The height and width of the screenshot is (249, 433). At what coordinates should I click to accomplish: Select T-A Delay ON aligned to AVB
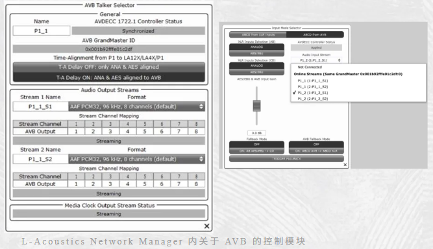109,77
